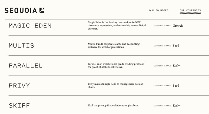Screen dimensions: 209x114
Task: Click the Growth stage label for Magic Eden
Action: [x=178, y=26]
